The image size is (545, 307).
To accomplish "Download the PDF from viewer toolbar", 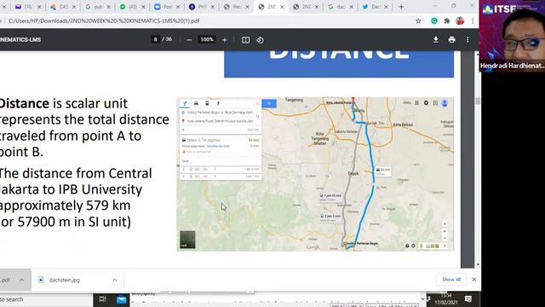I will coord(435,40).
